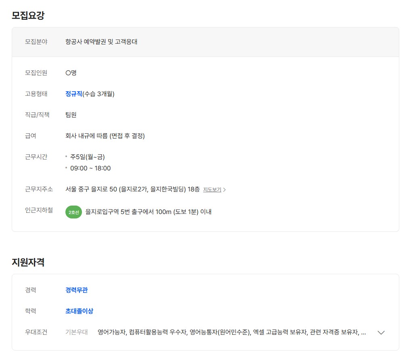Click the 영어가능자 preferred conditions text
The height and width of the screenshot is (357, 411).
[112, 332]
